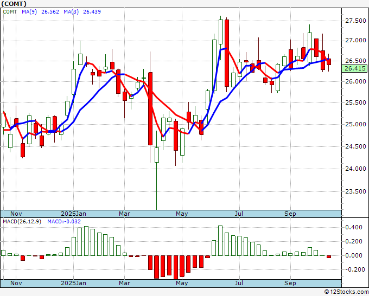Screen dimensions: 369x296
Task: Click Nov on the MACD time axis
Action: click(x=16, y=283)
